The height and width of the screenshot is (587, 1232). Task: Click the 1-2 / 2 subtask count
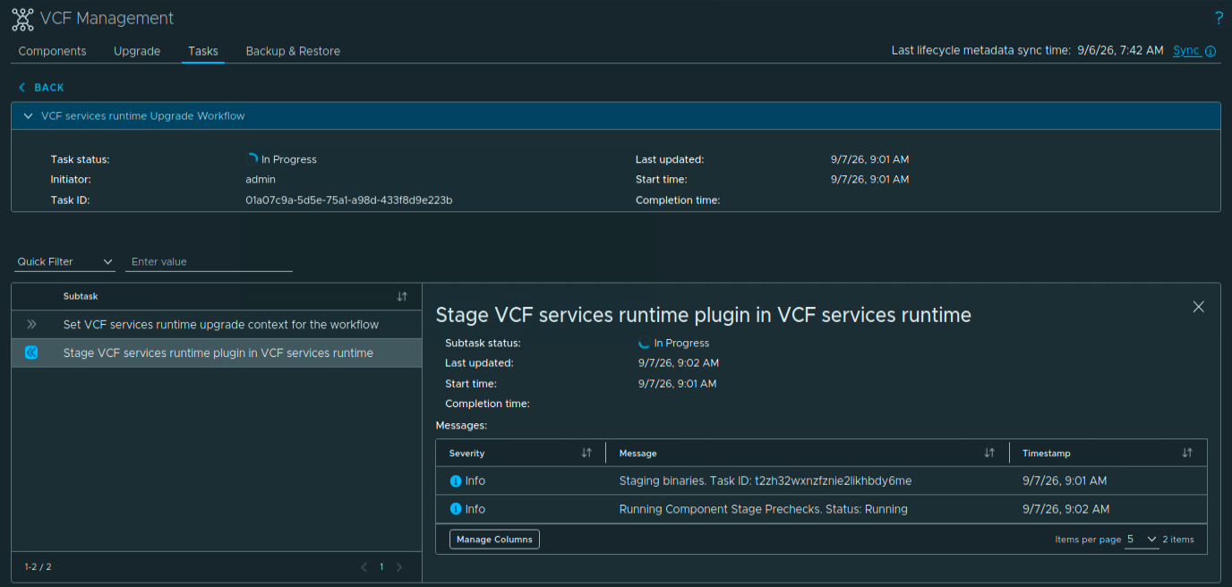point(38,566)
